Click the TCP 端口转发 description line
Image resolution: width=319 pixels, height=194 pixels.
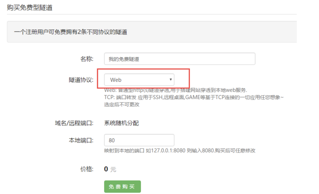(193, 97)
